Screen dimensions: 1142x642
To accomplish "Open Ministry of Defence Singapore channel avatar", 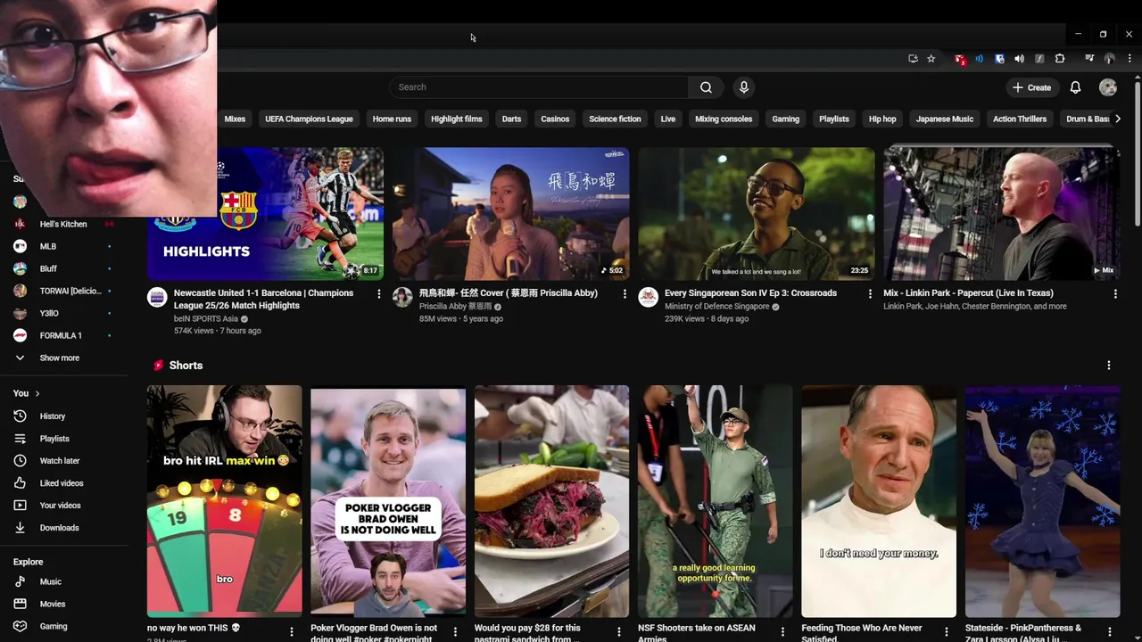I will [648, 297].
